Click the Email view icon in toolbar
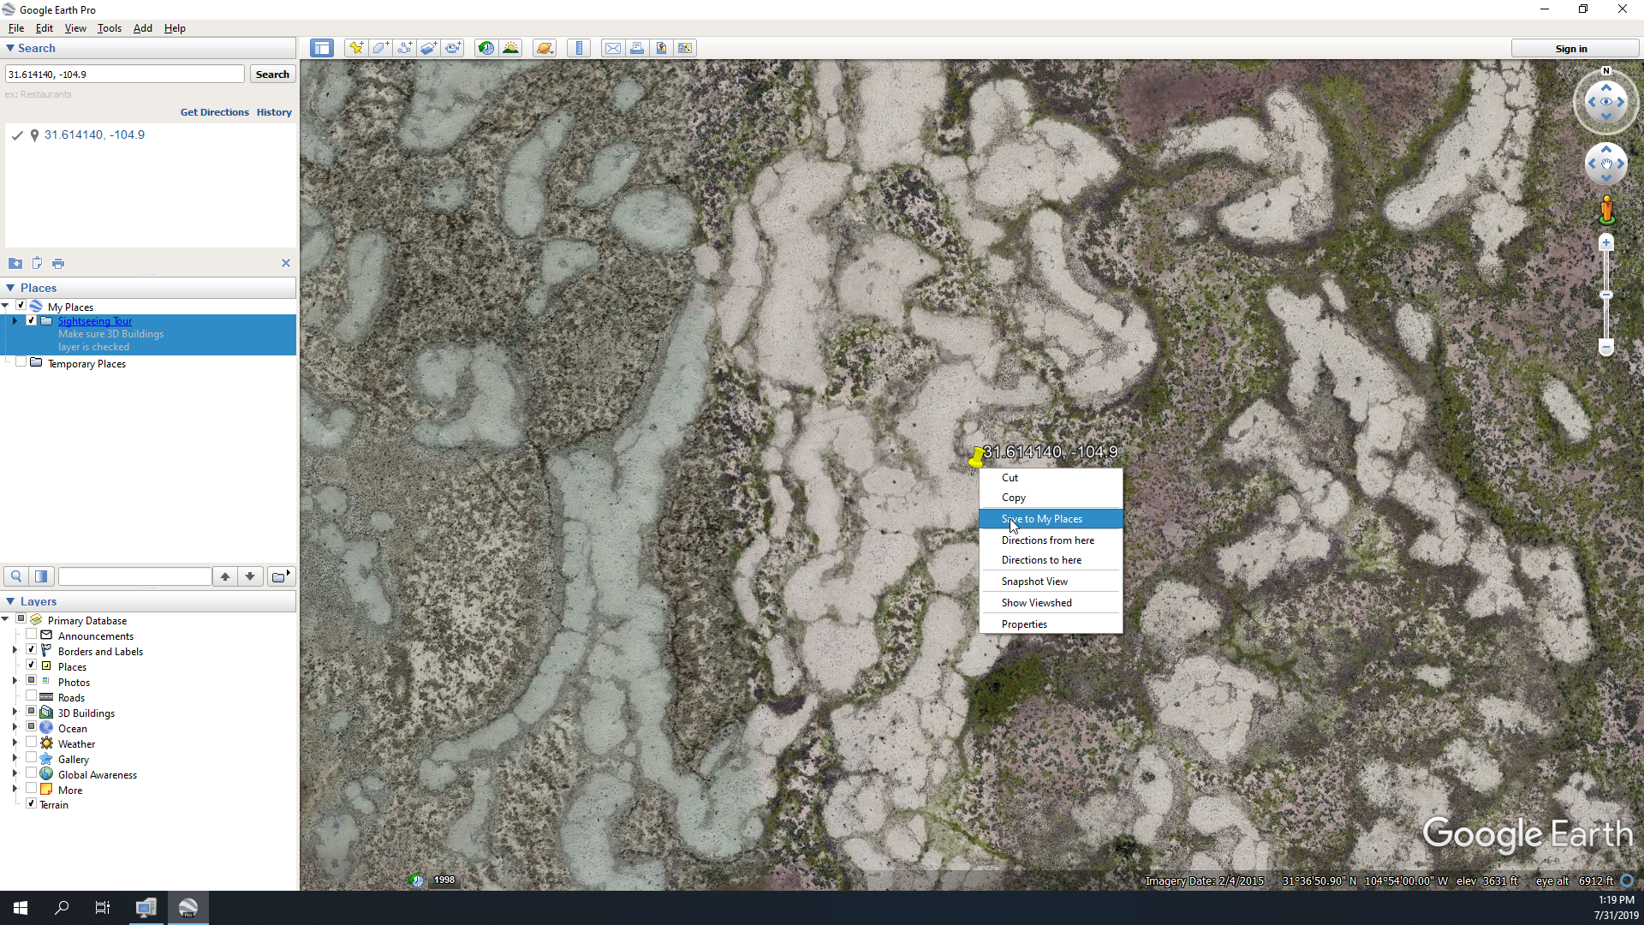Viewport: 1644px width, 925px height. [x=612, y=46]
